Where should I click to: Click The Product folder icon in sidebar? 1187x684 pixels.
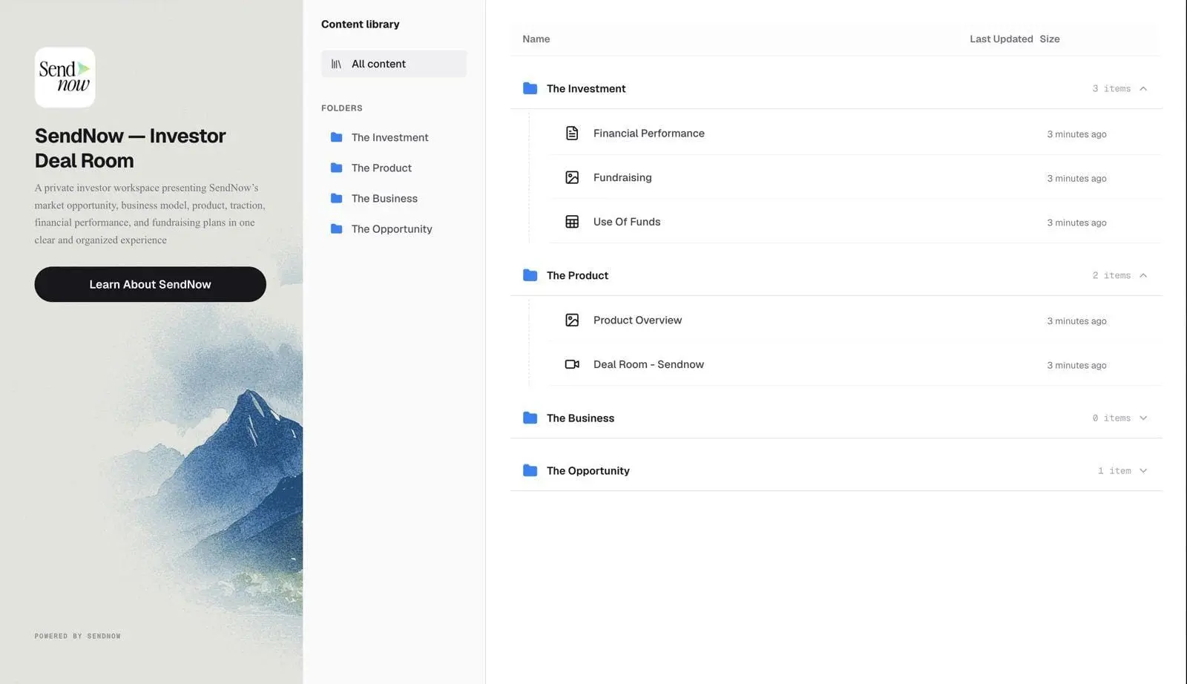coord(336,168)
